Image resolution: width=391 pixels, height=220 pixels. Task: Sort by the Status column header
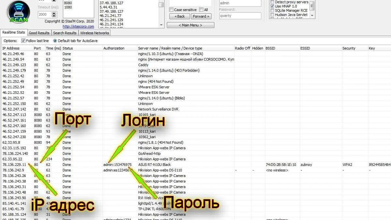(82, 48)
